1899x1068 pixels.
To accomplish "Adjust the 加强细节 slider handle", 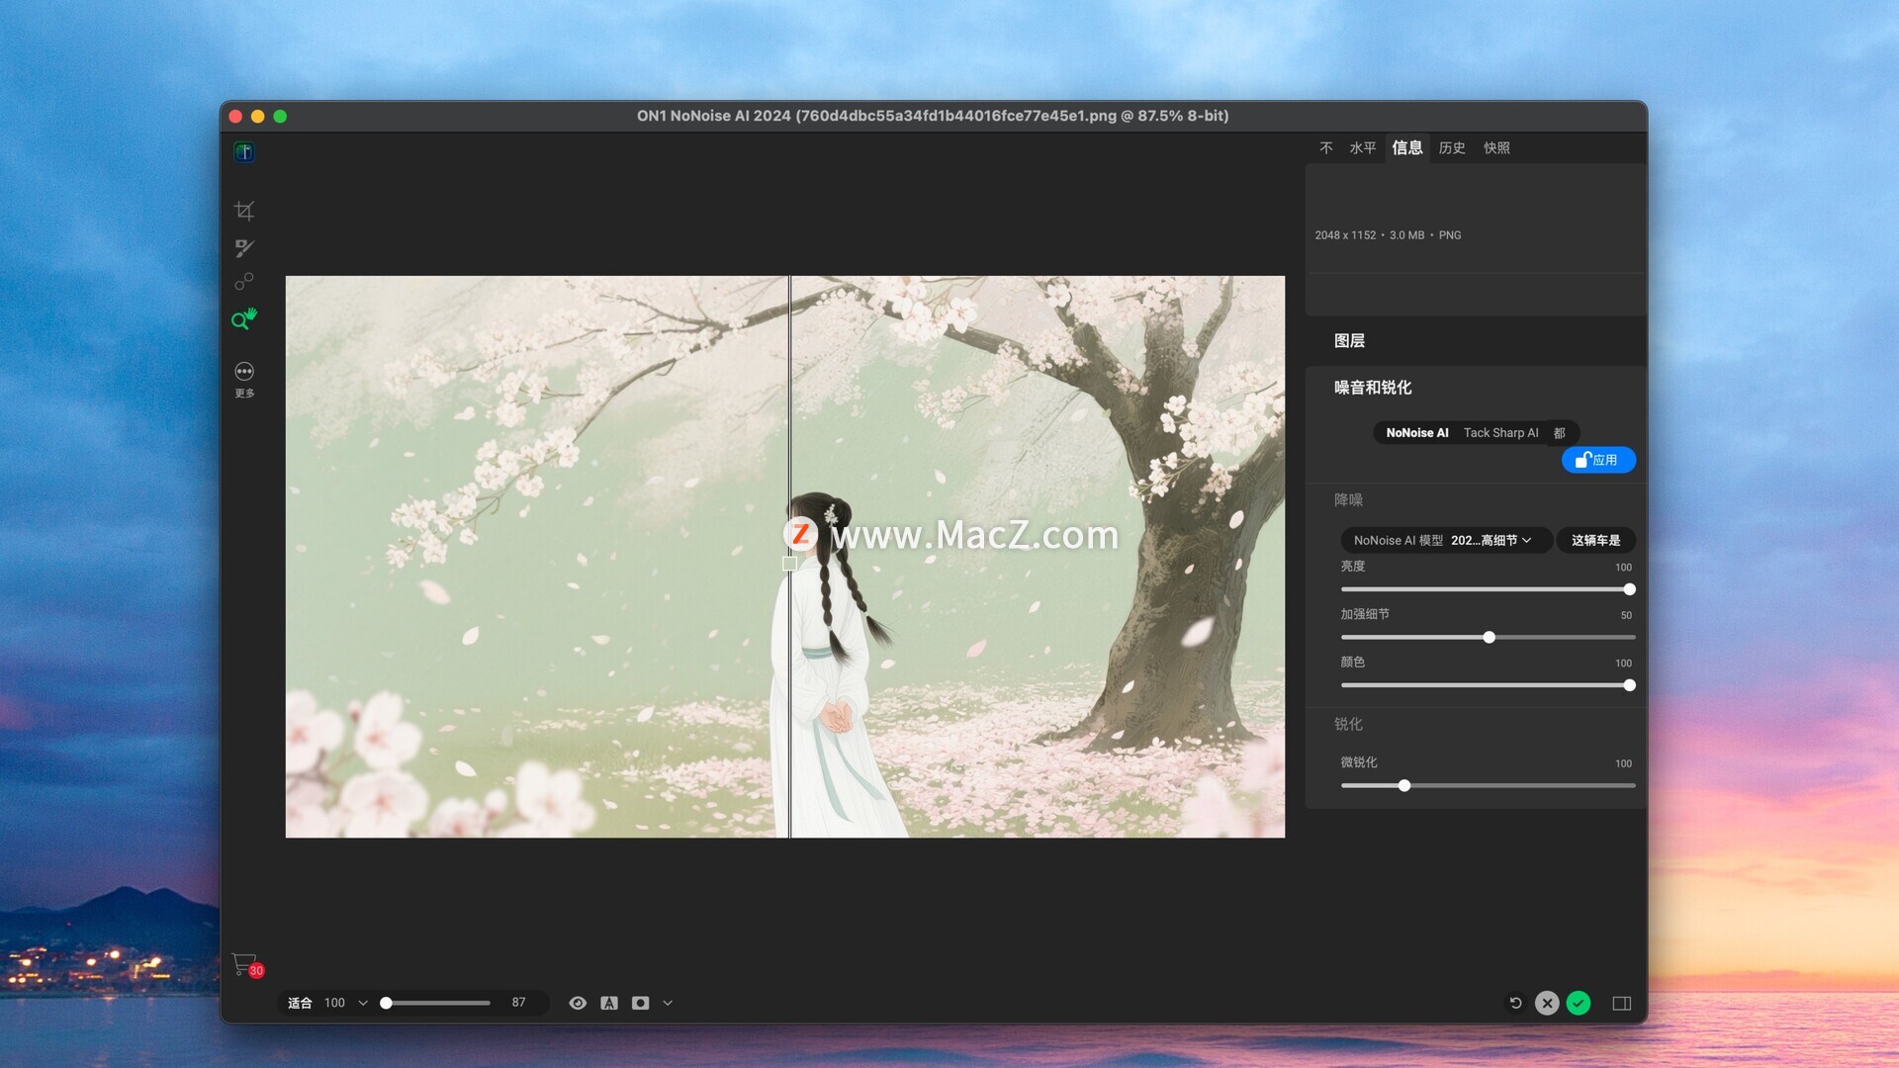I will [1489, 638].
